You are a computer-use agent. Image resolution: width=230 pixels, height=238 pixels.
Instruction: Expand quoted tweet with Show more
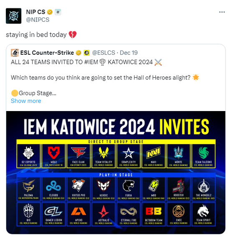point(26,101)
